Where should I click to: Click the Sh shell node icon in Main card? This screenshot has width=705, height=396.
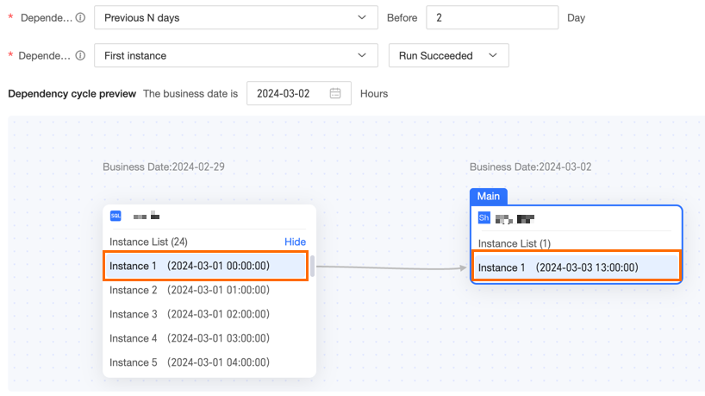(x=484, y=218)
